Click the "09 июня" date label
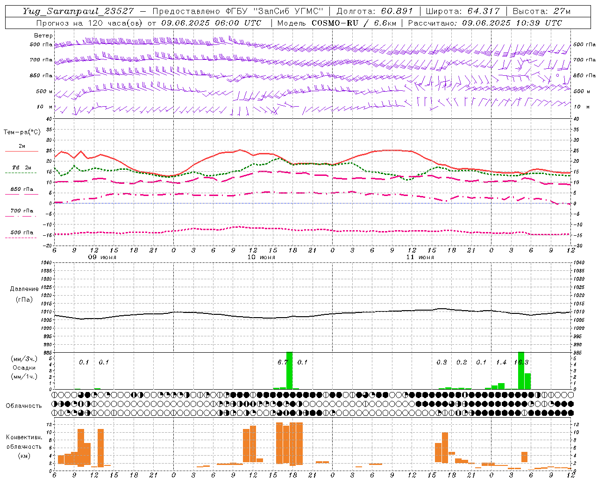The image size is (598, 479). click(x=102, y=257)
